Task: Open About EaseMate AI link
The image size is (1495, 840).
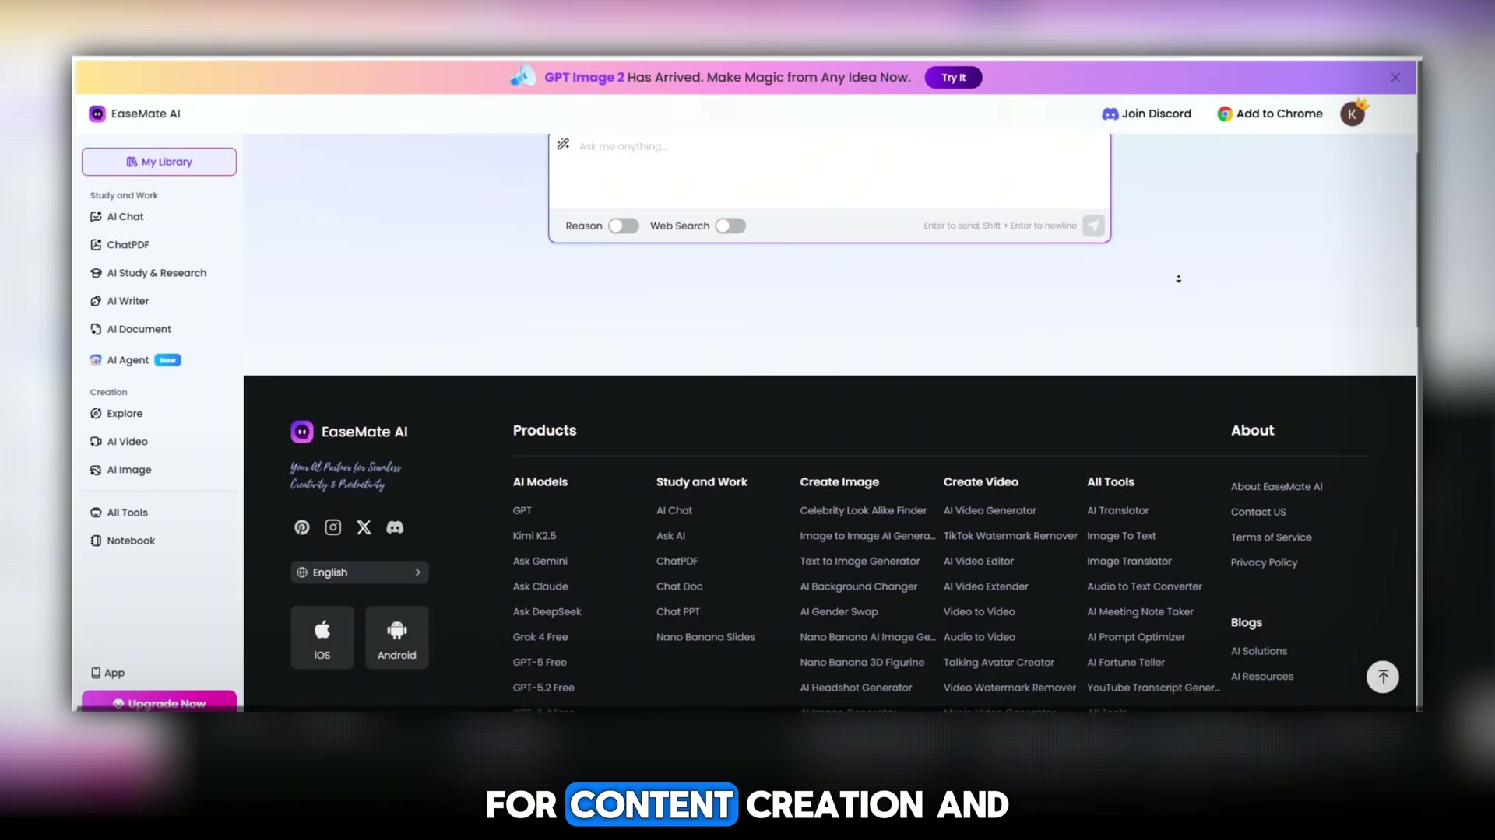Action: pos(1277,487)
